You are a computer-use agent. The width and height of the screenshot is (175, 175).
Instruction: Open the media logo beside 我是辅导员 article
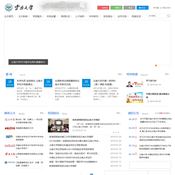click(10, 162)
